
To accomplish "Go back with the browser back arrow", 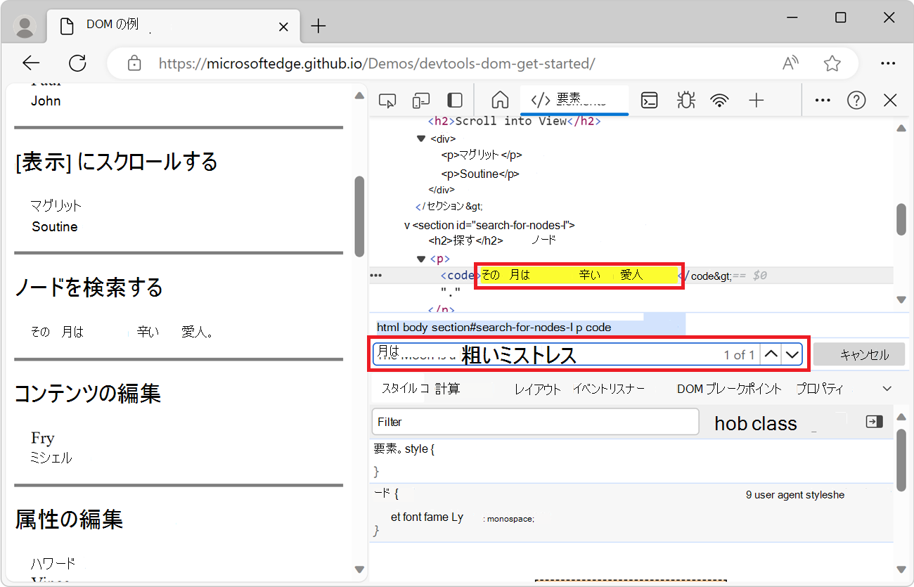I will (32, 63).
